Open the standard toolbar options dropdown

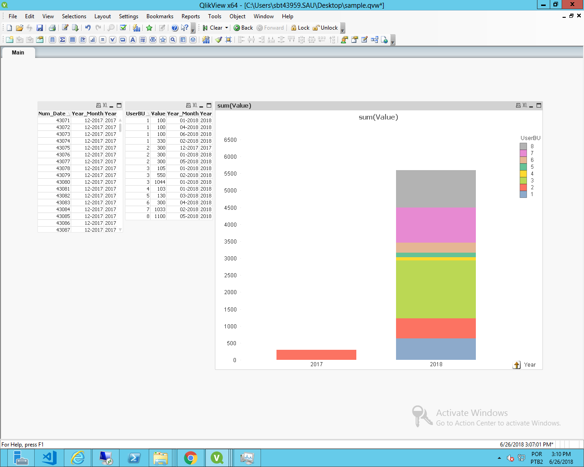[193, 28]
